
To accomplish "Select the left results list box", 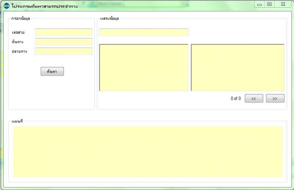I will point(144,68).
